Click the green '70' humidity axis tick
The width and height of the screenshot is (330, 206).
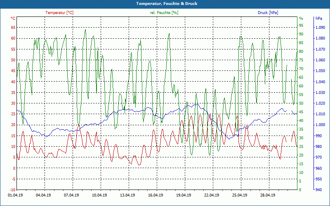click(x=301, y=69)
